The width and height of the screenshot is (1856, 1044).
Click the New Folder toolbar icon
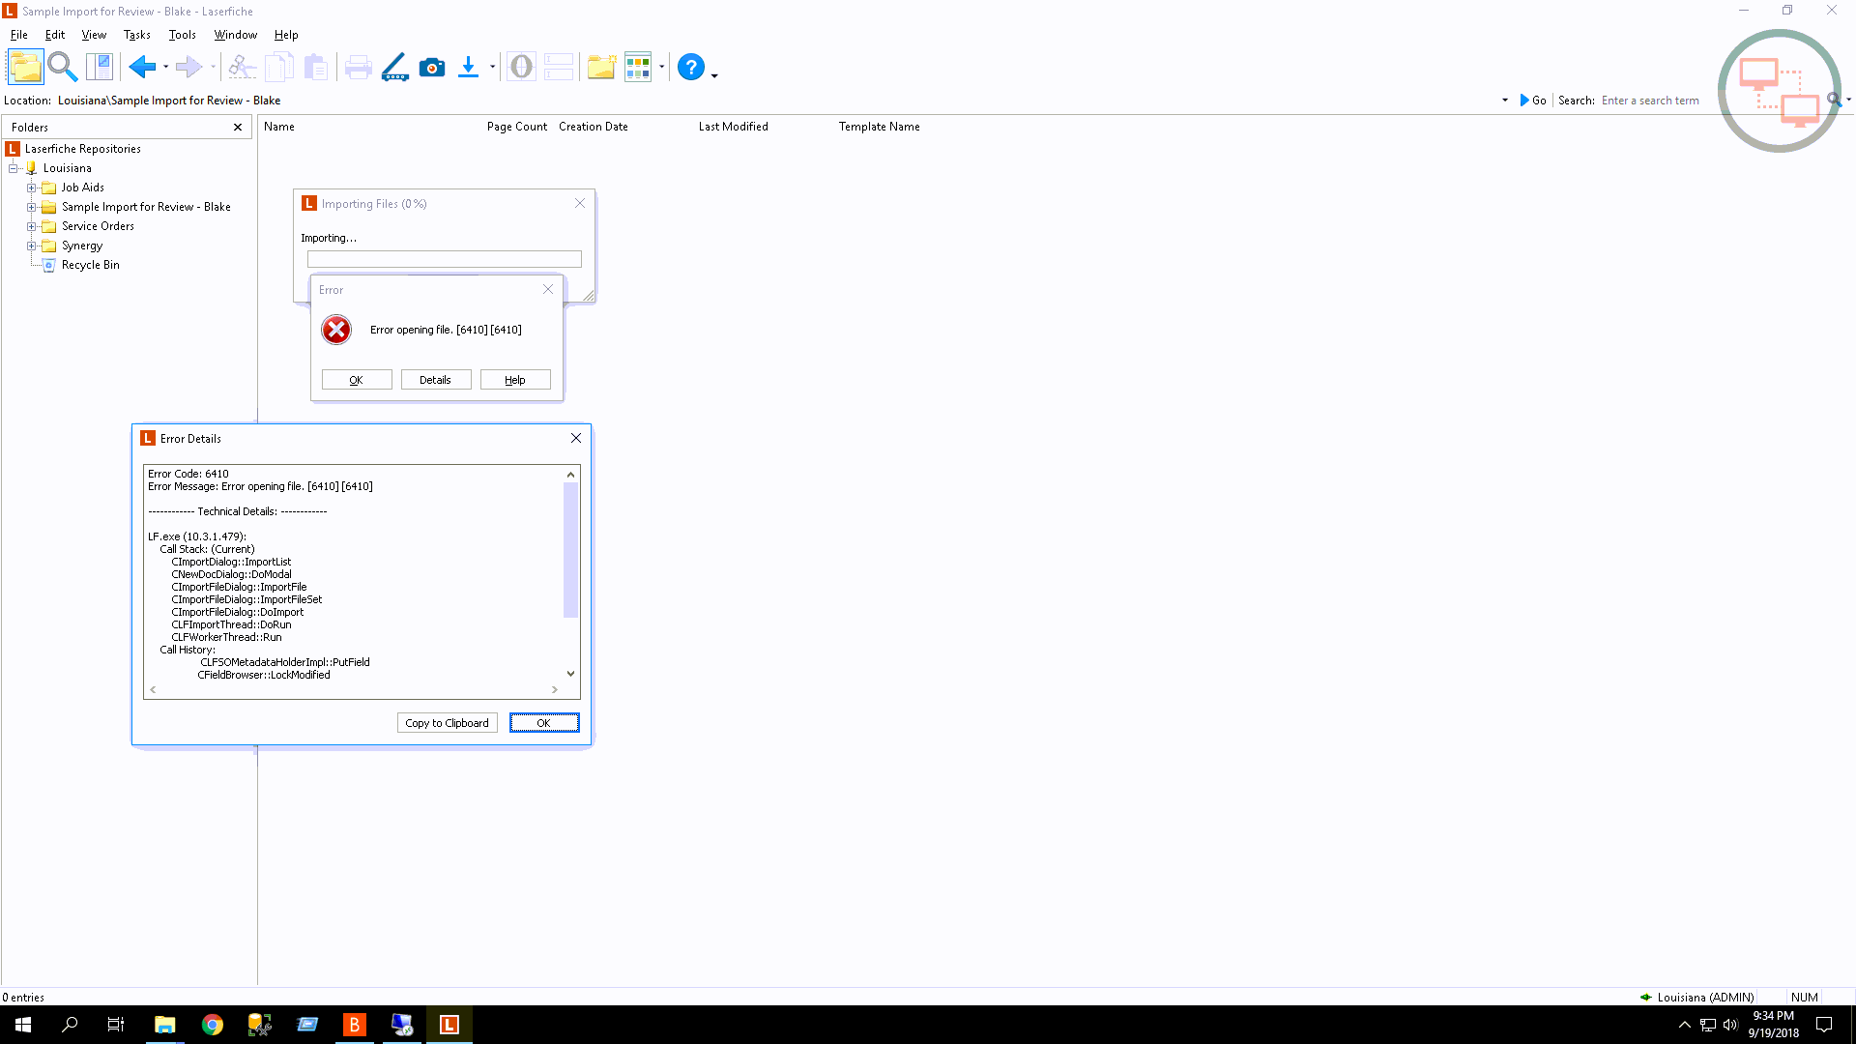(x=601, y=67)
